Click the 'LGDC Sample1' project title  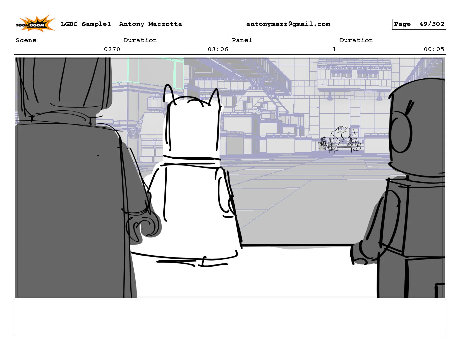click(85, 24)
